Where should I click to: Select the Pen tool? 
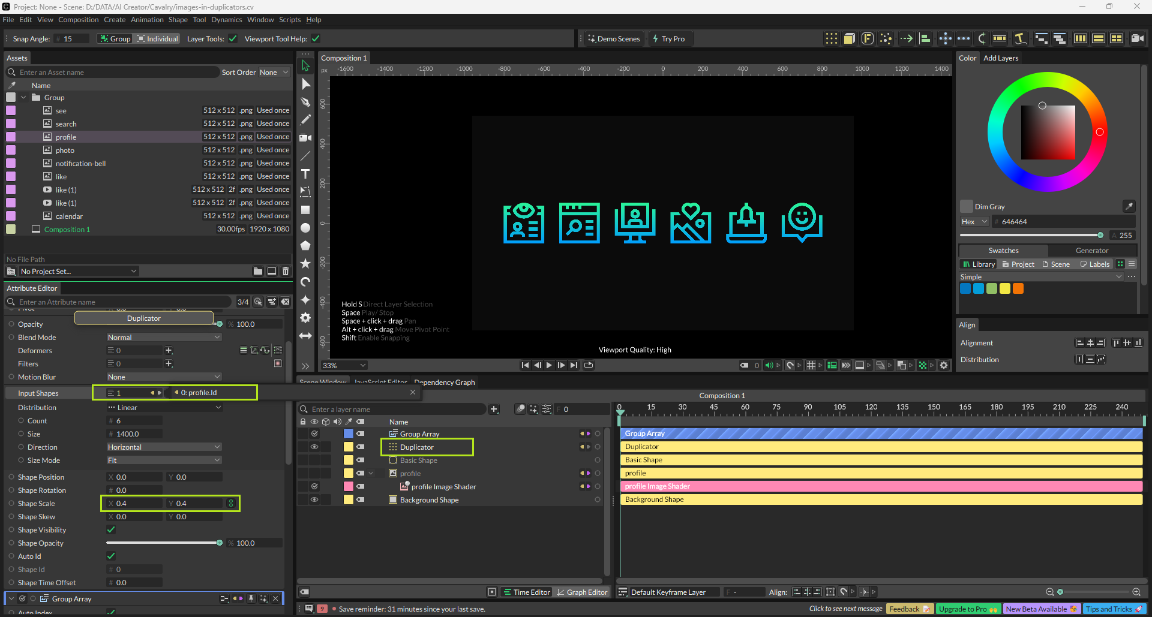[x=305, y=102]
